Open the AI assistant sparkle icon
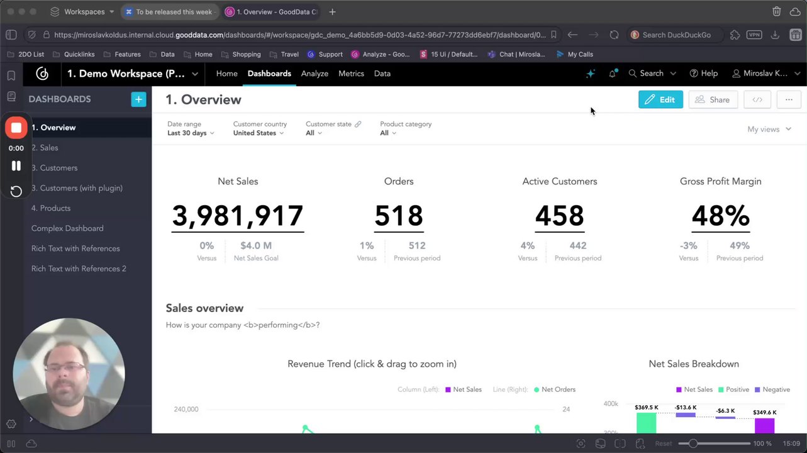Screen dimensions: 807x453 coord(590,74)
